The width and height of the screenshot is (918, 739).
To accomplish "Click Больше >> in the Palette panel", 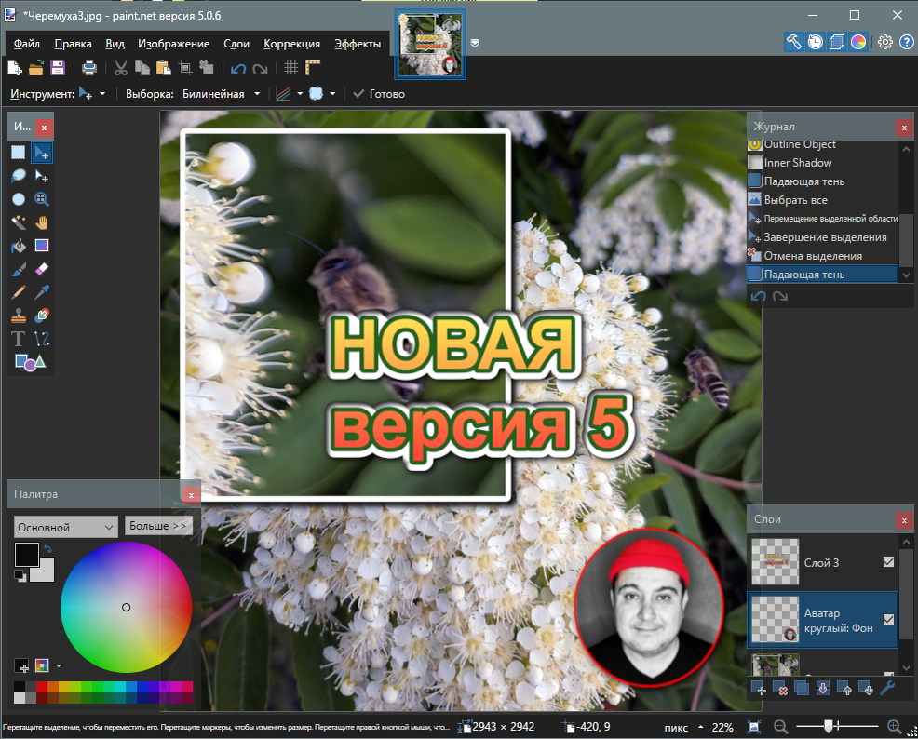I will pyautogui.click(x=158, y=525).
